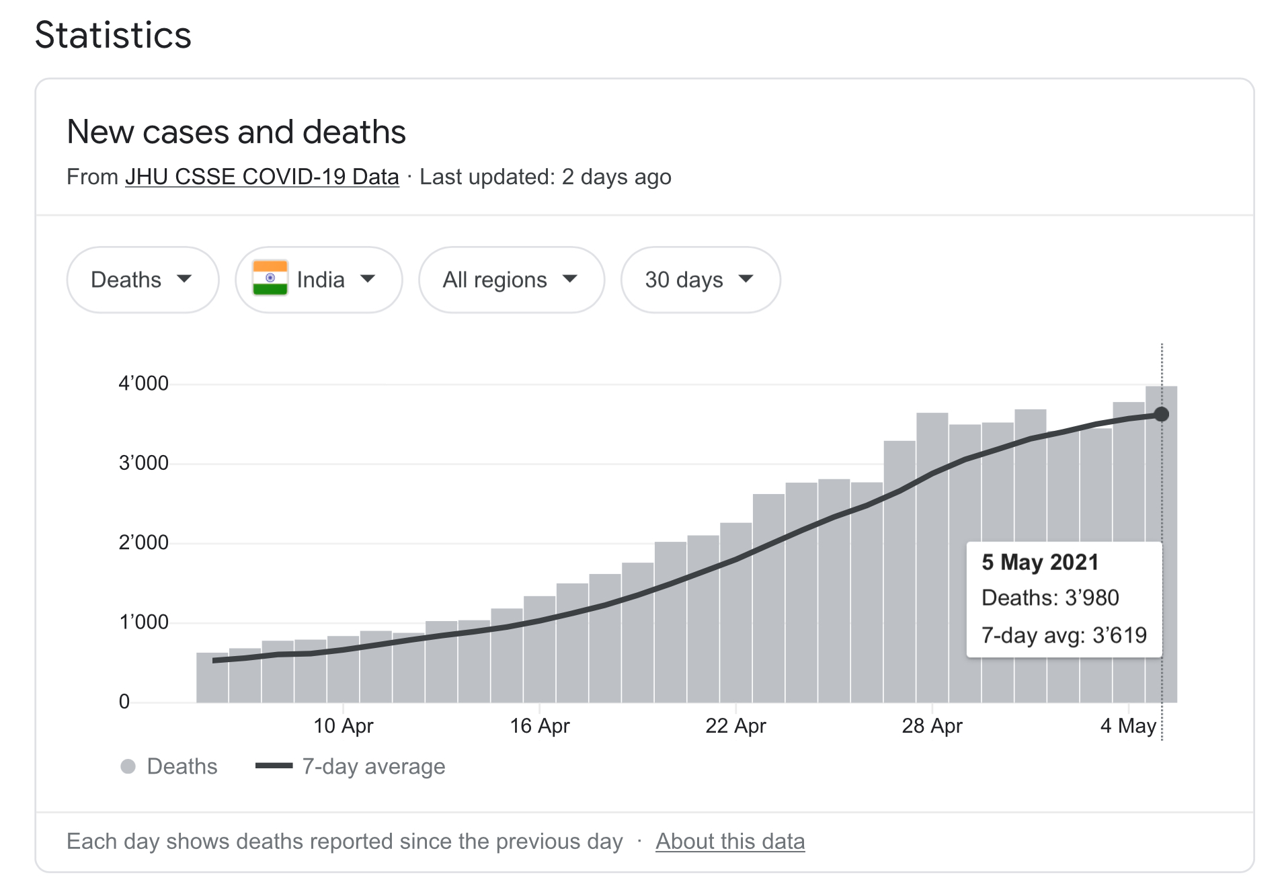Open JHU CSSE COVID-19 Data link
The image size is (1280, 894).
pos(262,177)
